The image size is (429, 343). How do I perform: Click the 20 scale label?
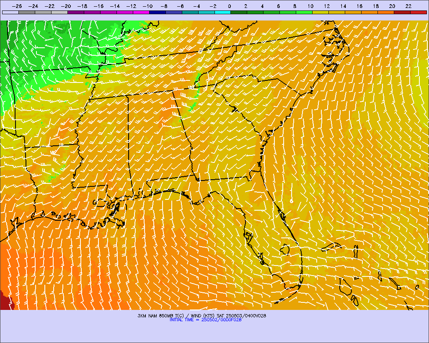pos(392,6)
